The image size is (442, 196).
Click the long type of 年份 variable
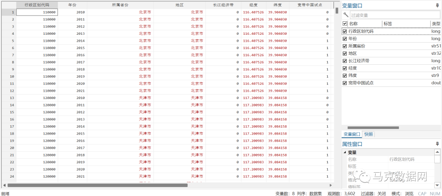click(x=435, y=38)
